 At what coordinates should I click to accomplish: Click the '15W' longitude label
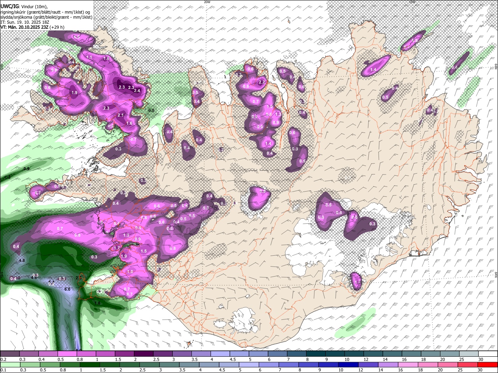412,2
